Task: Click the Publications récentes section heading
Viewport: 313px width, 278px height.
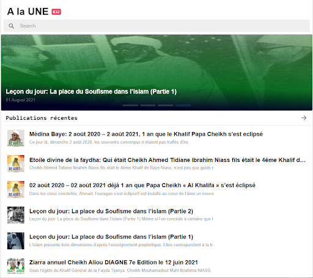Action: (x=42, y=118)
